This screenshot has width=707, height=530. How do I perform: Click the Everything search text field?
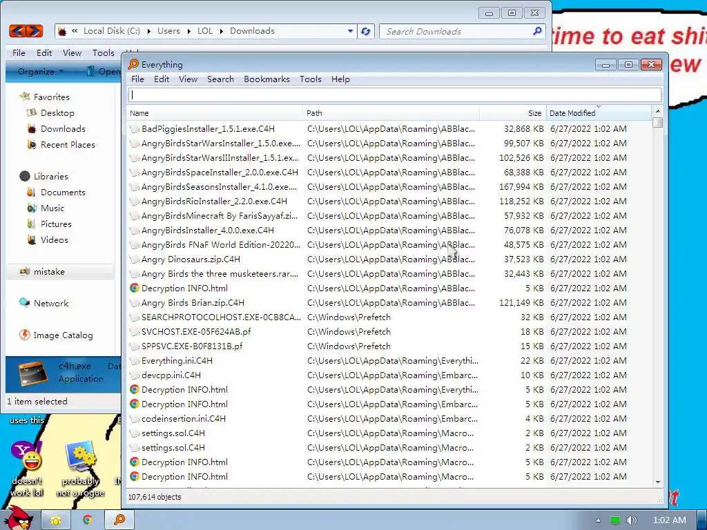click(x=395, y=95)
